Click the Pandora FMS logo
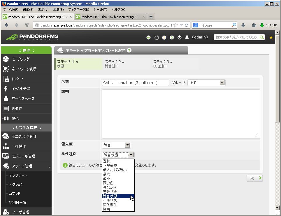281x216 pixels. [32, 37]
